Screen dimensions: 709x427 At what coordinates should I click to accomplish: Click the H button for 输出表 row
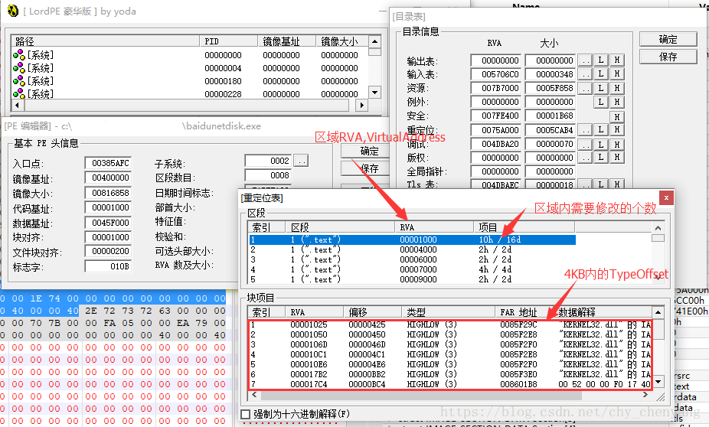617,60
